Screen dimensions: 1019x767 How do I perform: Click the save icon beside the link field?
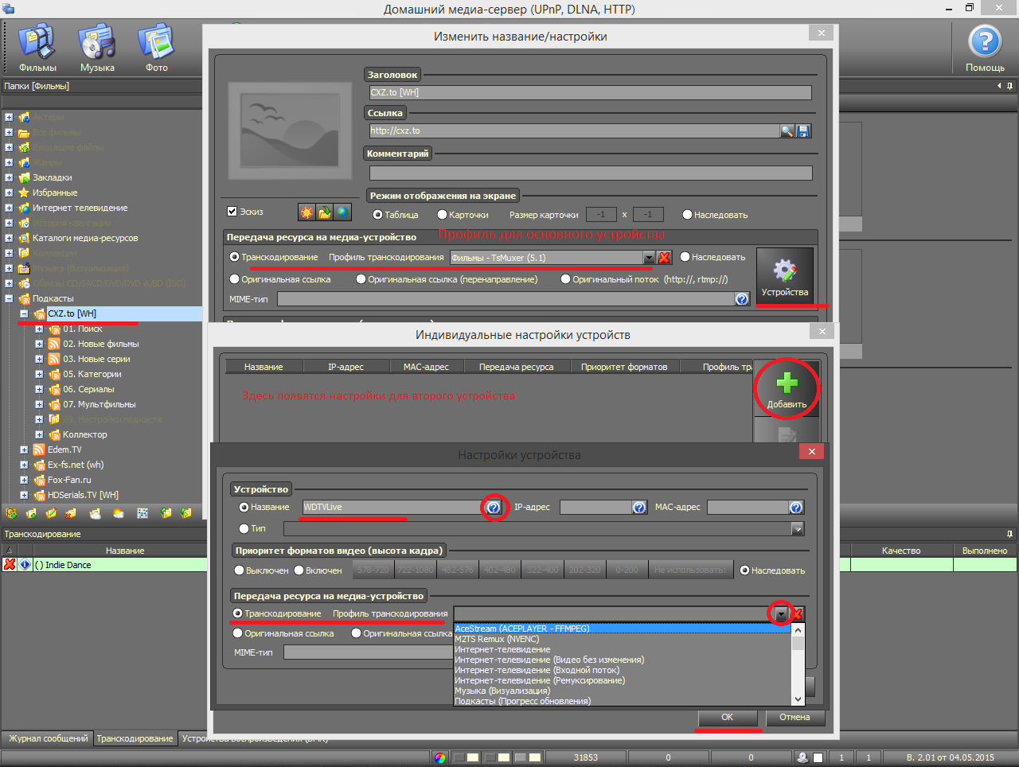tap(803, 131)
